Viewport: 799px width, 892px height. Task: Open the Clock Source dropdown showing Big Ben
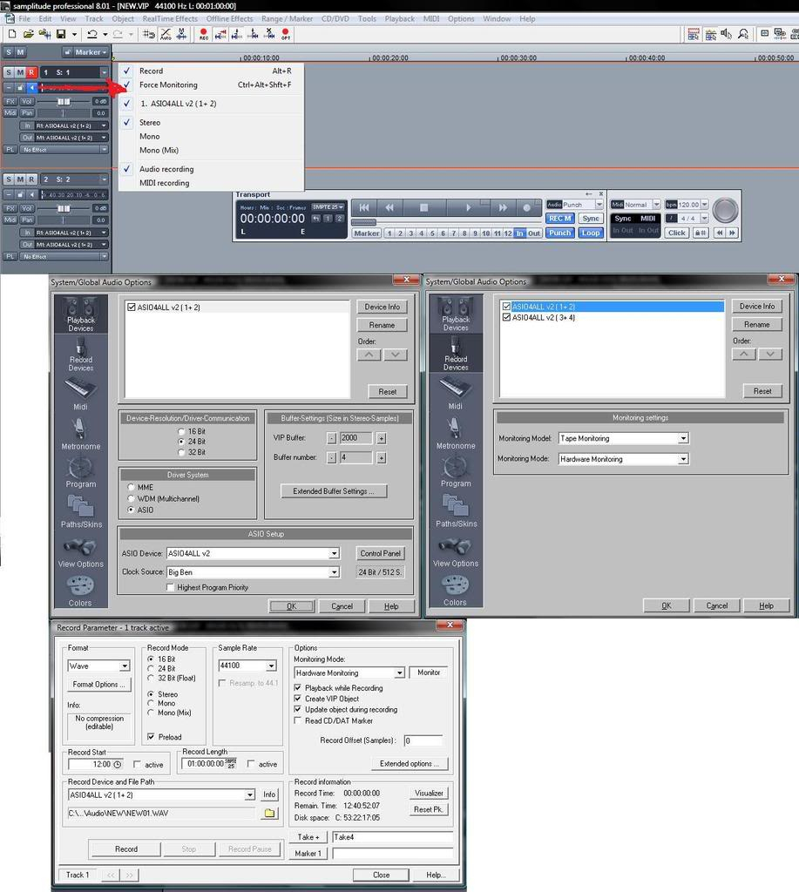334,572
